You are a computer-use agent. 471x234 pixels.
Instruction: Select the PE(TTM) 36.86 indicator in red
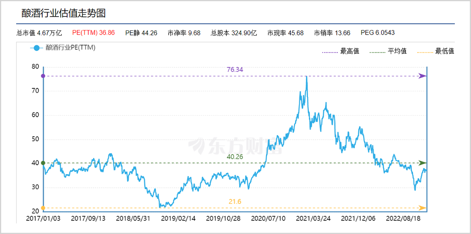point(93,33)
